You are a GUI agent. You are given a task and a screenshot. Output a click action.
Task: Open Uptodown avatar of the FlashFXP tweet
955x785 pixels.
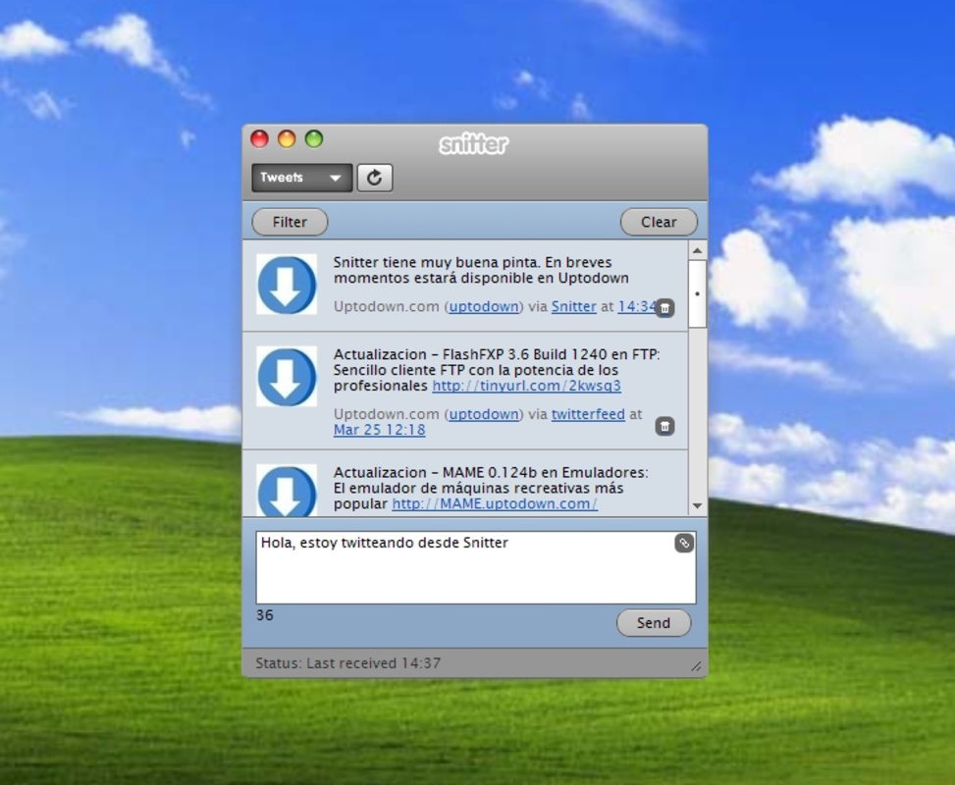pyautogui.click(x=287, y=377)
